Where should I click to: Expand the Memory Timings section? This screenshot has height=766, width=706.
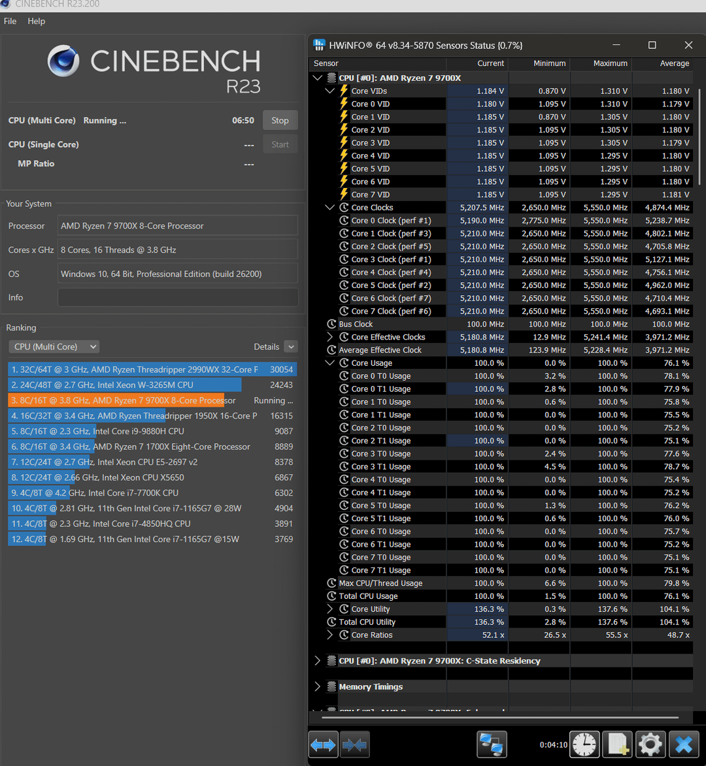(x=318, y=687)
